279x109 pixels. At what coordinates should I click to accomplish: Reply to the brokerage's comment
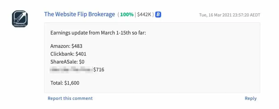[x=251, y=99]
